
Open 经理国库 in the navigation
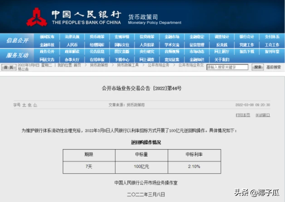[97, 45]
